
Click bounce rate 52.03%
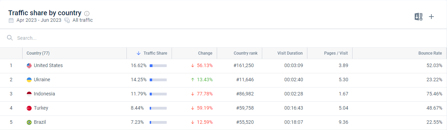(x=434, y=65)
